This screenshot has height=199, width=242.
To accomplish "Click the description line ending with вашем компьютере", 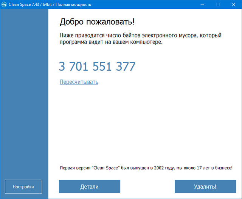I will click(x=111, y=42).
